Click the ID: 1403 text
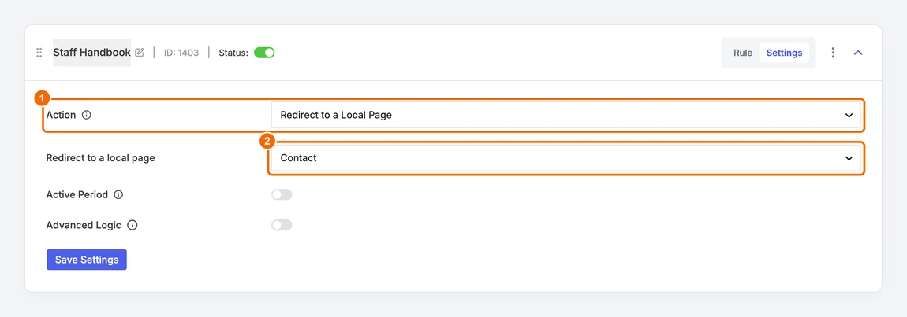 click(181, 53)
